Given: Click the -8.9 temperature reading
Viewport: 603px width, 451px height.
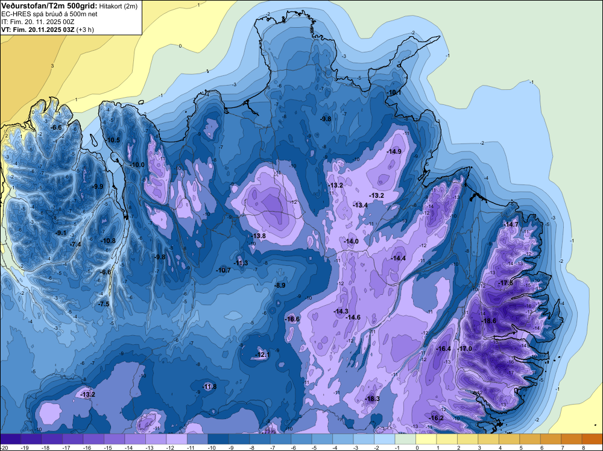Looking at the screenshot, I should [280, 285].
